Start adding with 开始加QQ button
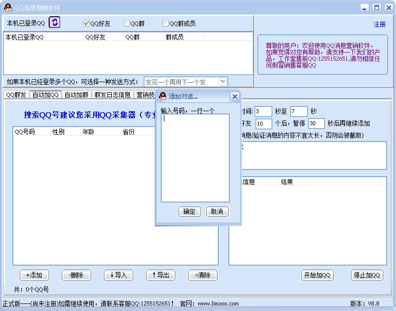The image size is (396, 311). pos(317,275)
